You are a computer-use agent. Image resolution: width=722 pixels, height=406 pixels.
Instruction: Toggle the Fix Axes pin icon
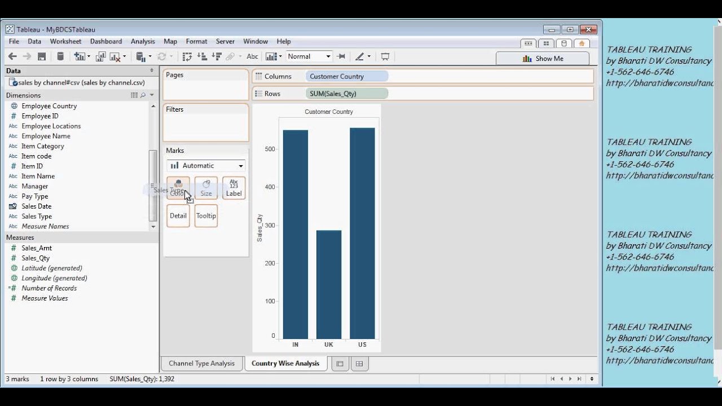(x=341, y=56)
